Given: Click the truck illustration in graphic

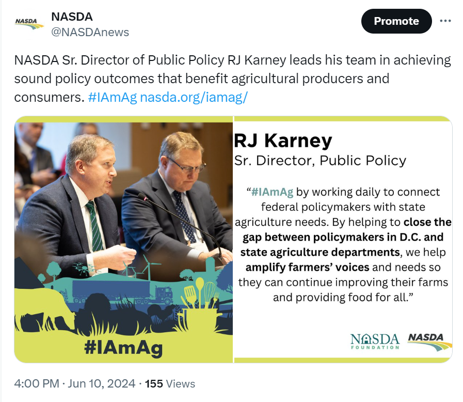Looking at the screenshot, I should coord(122,291).
